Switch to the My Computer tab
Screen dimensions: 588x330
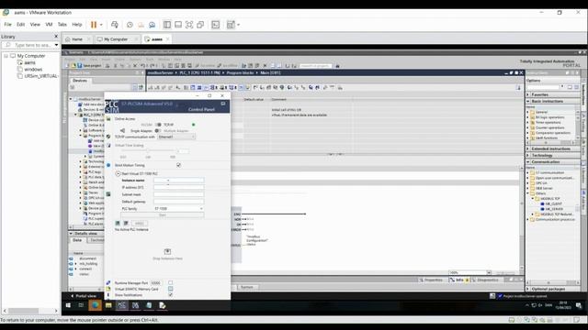point(116,38)
